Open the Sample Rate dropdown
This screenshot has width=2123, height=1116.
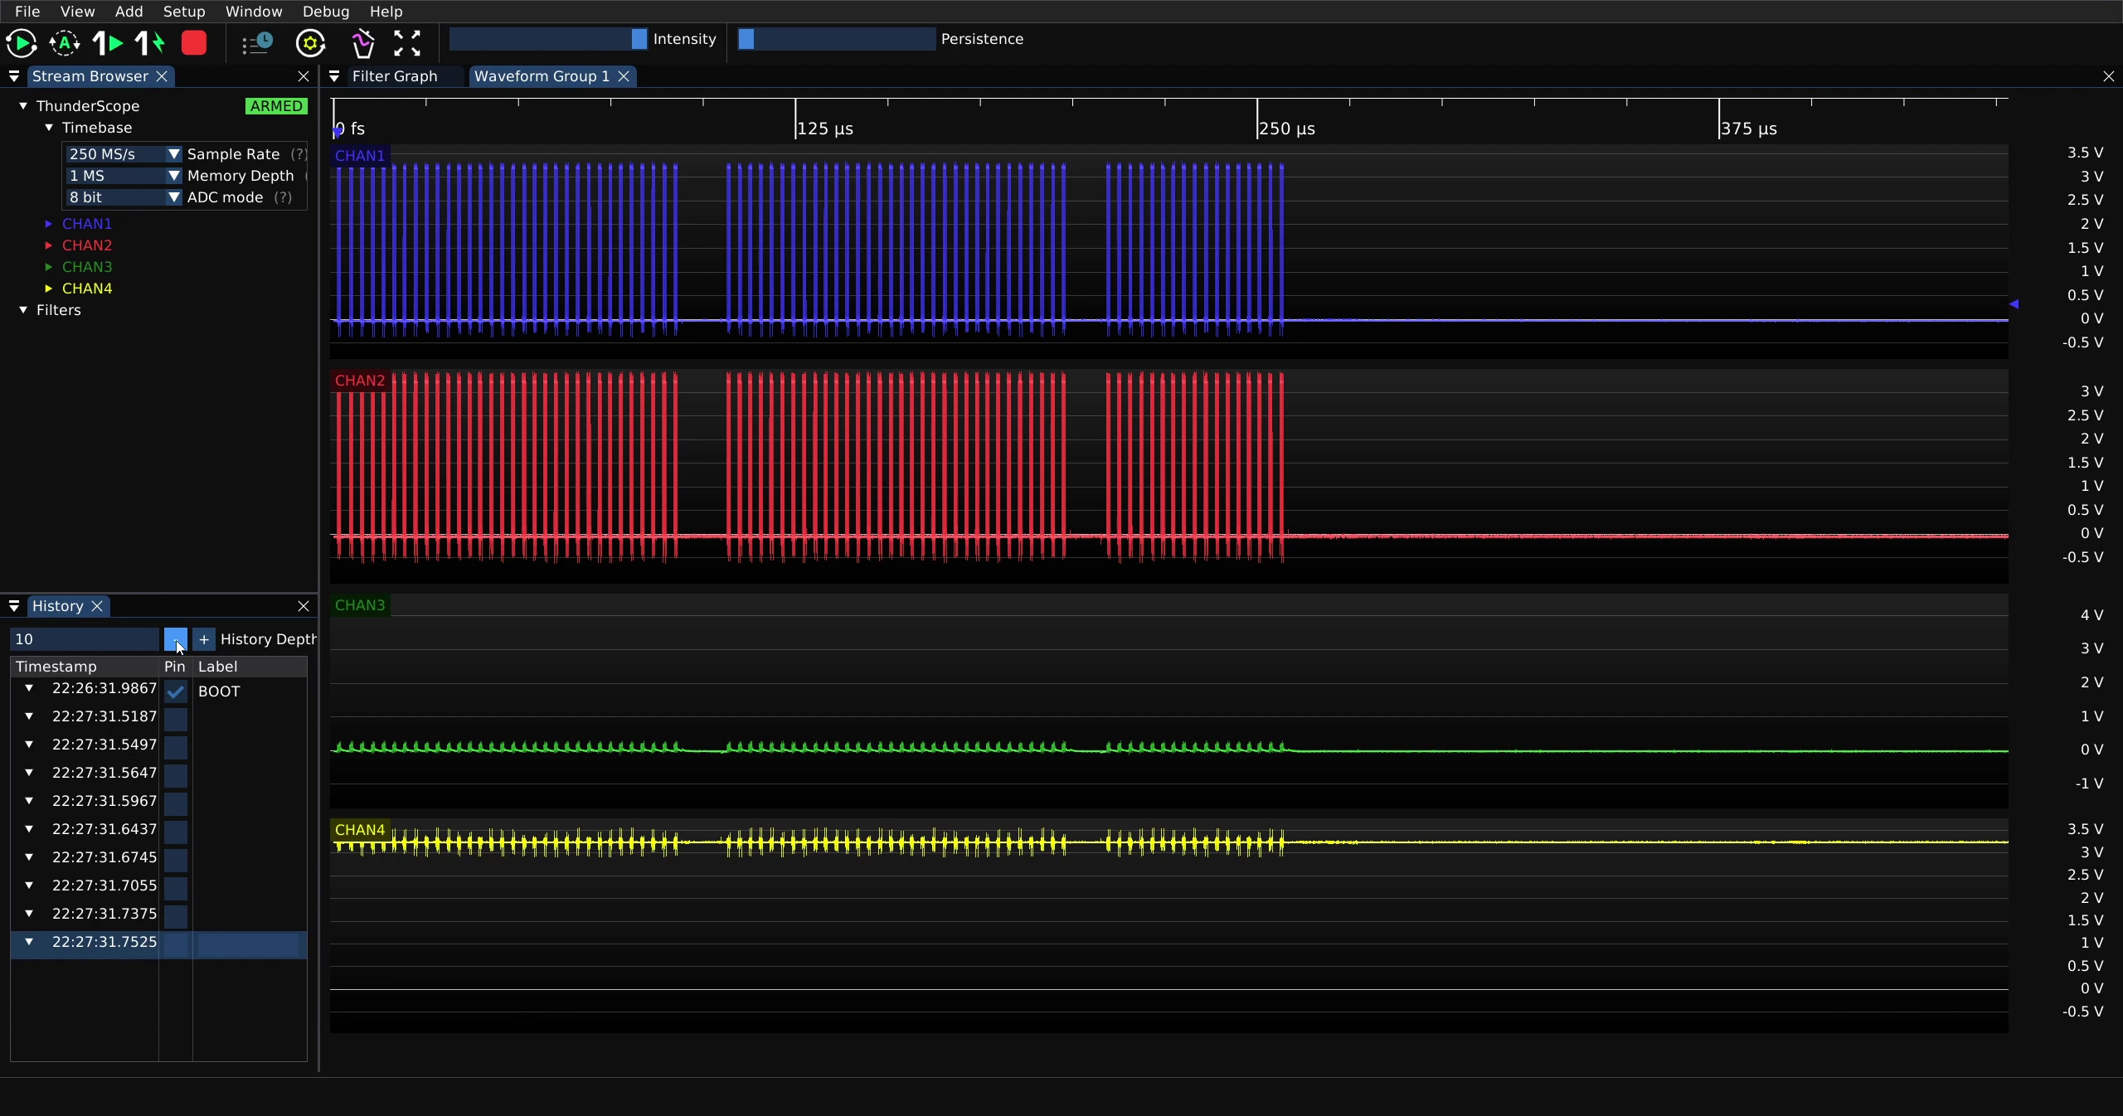coord(124,154)
